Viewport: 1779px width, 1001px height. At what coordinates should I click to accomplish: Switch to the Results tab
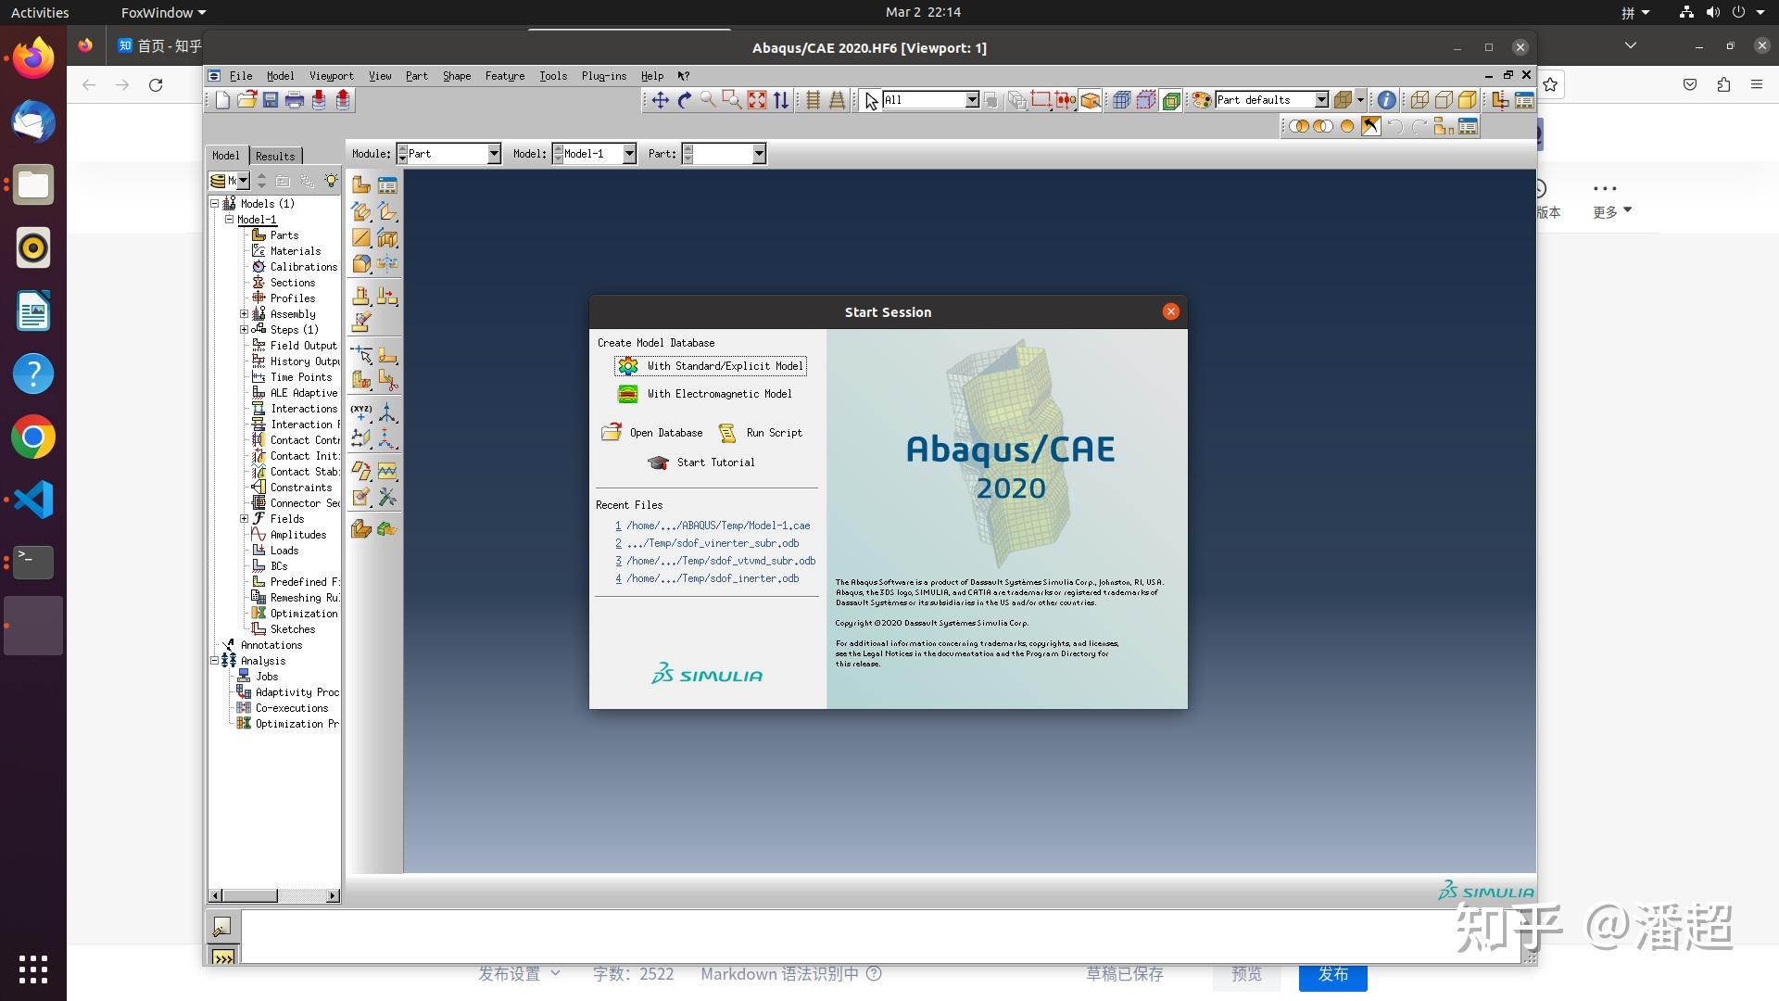(274, 155)
